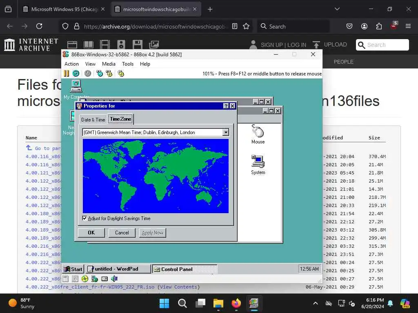Viewport: 418px width, 313px height.
Task: Show hidden system tray icons chevron
Action: (316, 303)
